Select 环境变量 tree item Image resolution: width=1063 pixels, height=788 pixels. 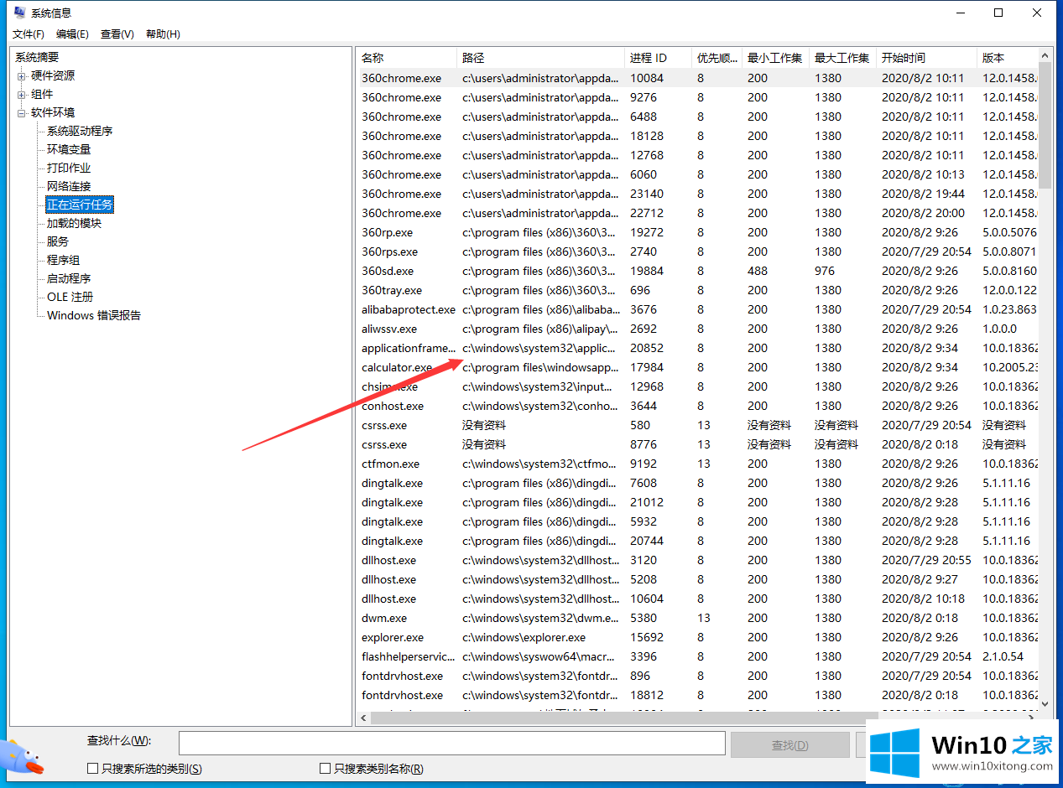(x=69, y=149)
